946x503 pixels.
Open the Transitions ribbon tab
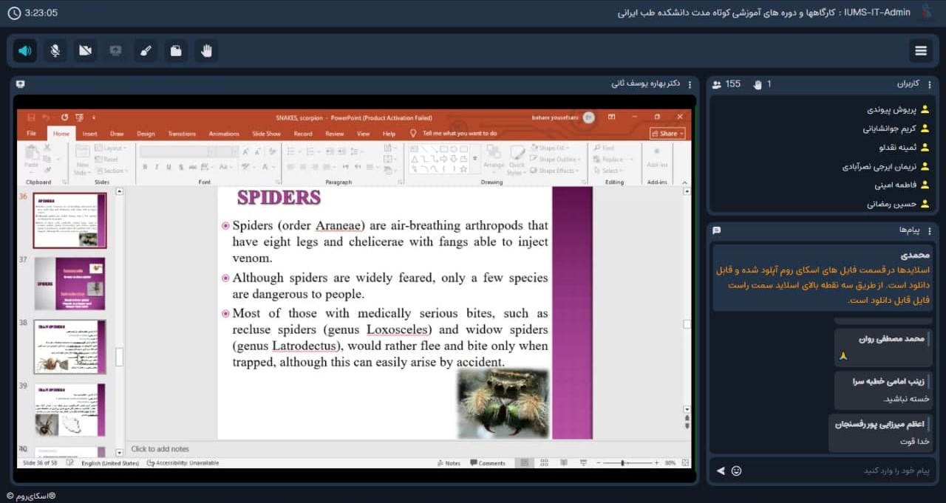tap(182, 134)
